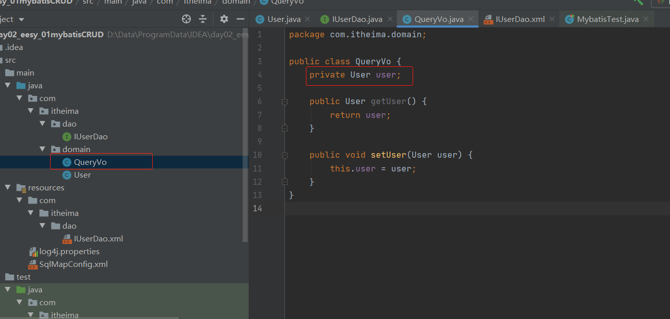670x319 pixels.
Task: Collapse the com folder under resources
Action: [x=19, y=201]
